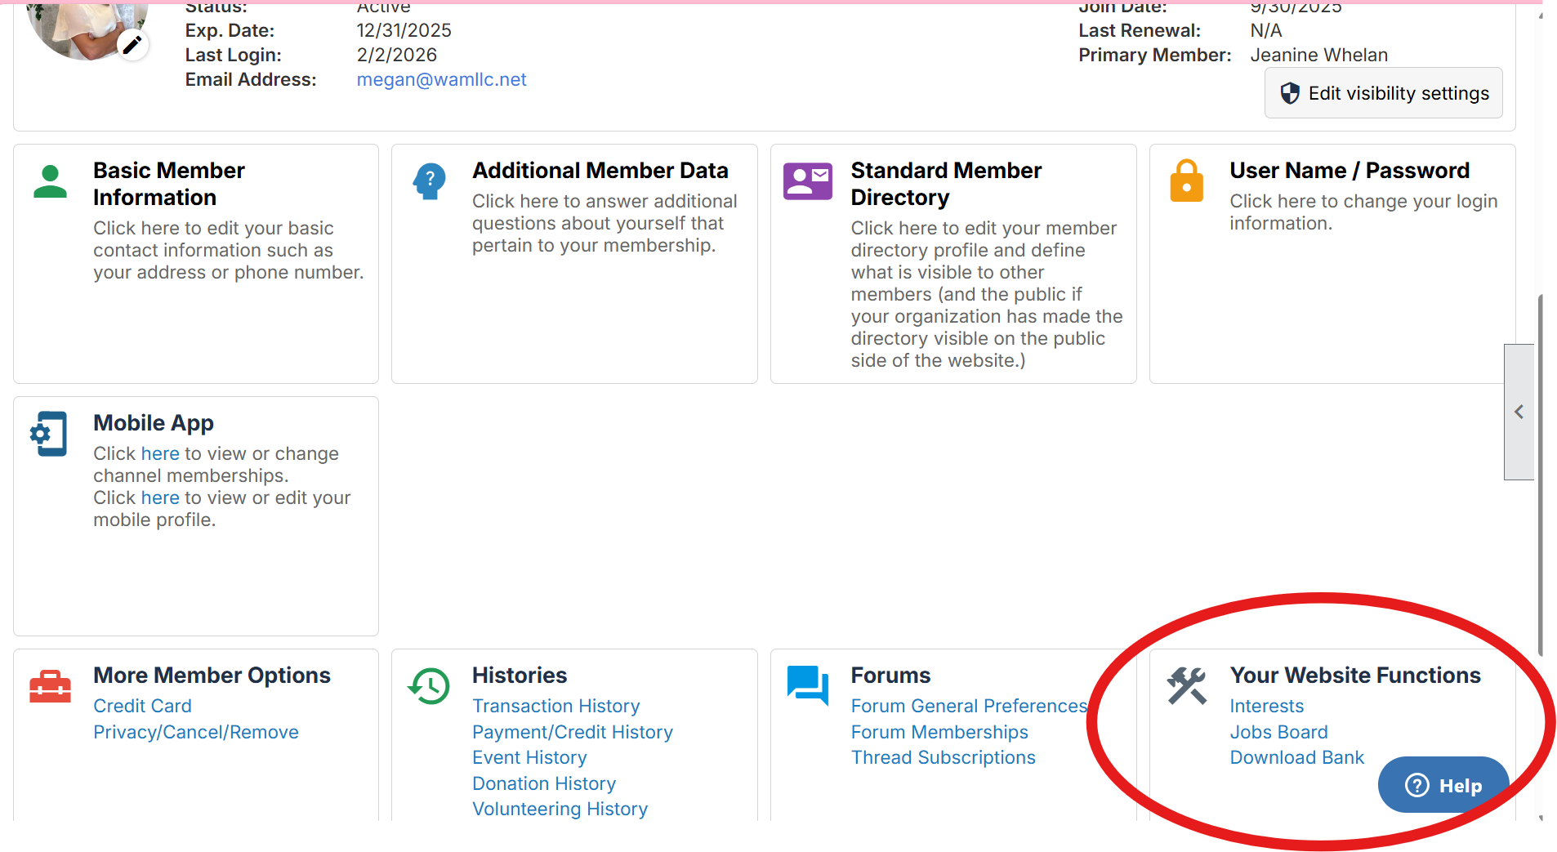Open Edit visibility settings
The height and width of the screenshot is (852, 1557).
[x=1383, y=93]
